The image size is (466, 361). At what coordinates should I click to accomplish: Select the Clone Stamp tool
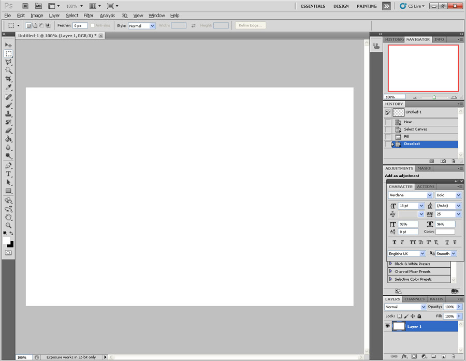click(x=8, y=113)
